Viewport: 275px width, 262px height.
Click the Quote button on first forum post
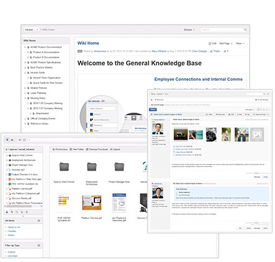[x=266, y=177]
